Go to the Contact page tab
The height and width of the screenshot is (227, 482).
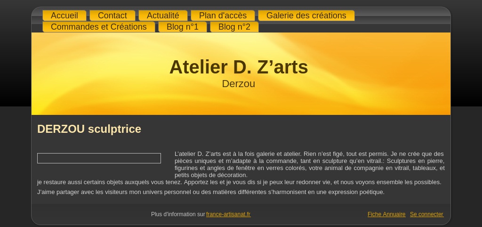click(112, 16)
